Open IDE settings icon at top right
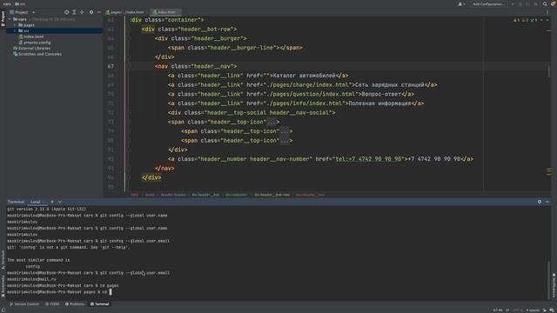The image size is (557, 313). tap(554, 3)
